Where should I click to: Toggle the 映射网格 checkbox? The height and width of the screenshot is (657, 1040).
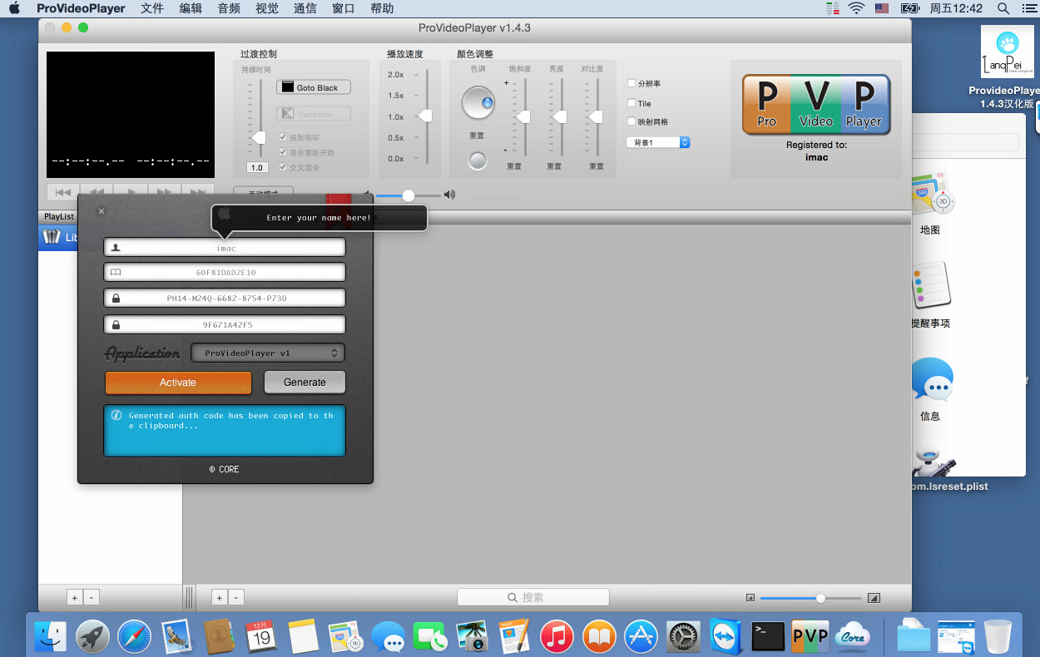tap(631, 121)
